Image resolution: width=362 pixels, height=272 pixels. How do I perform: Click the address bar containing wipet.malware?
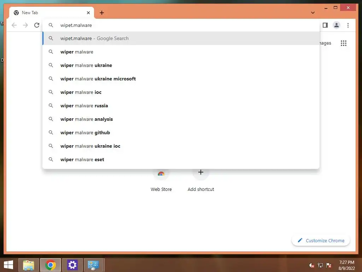(x=181, y=25)
